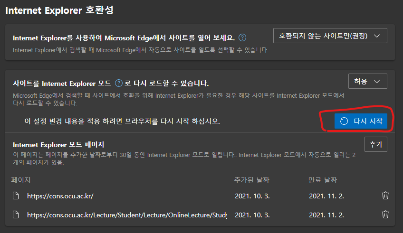Open the '허용' dropdown

tap(367, 81)
